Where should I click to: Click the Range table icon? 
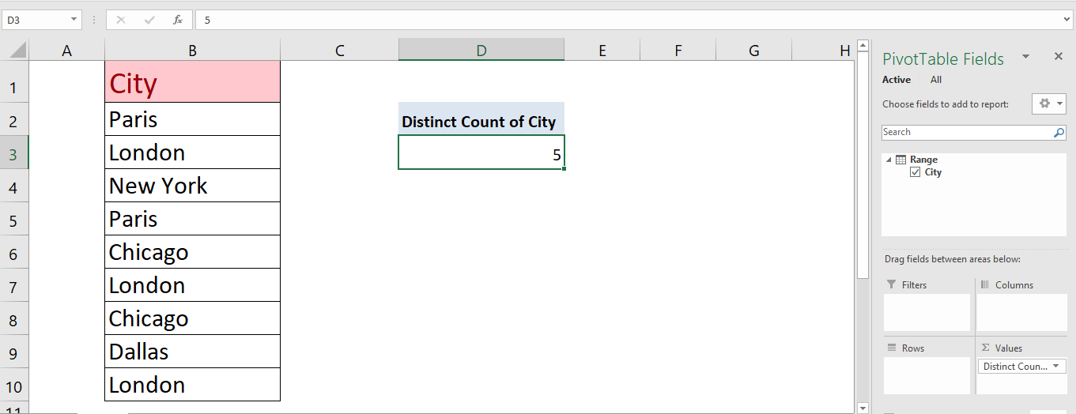[x=900, y=160]
